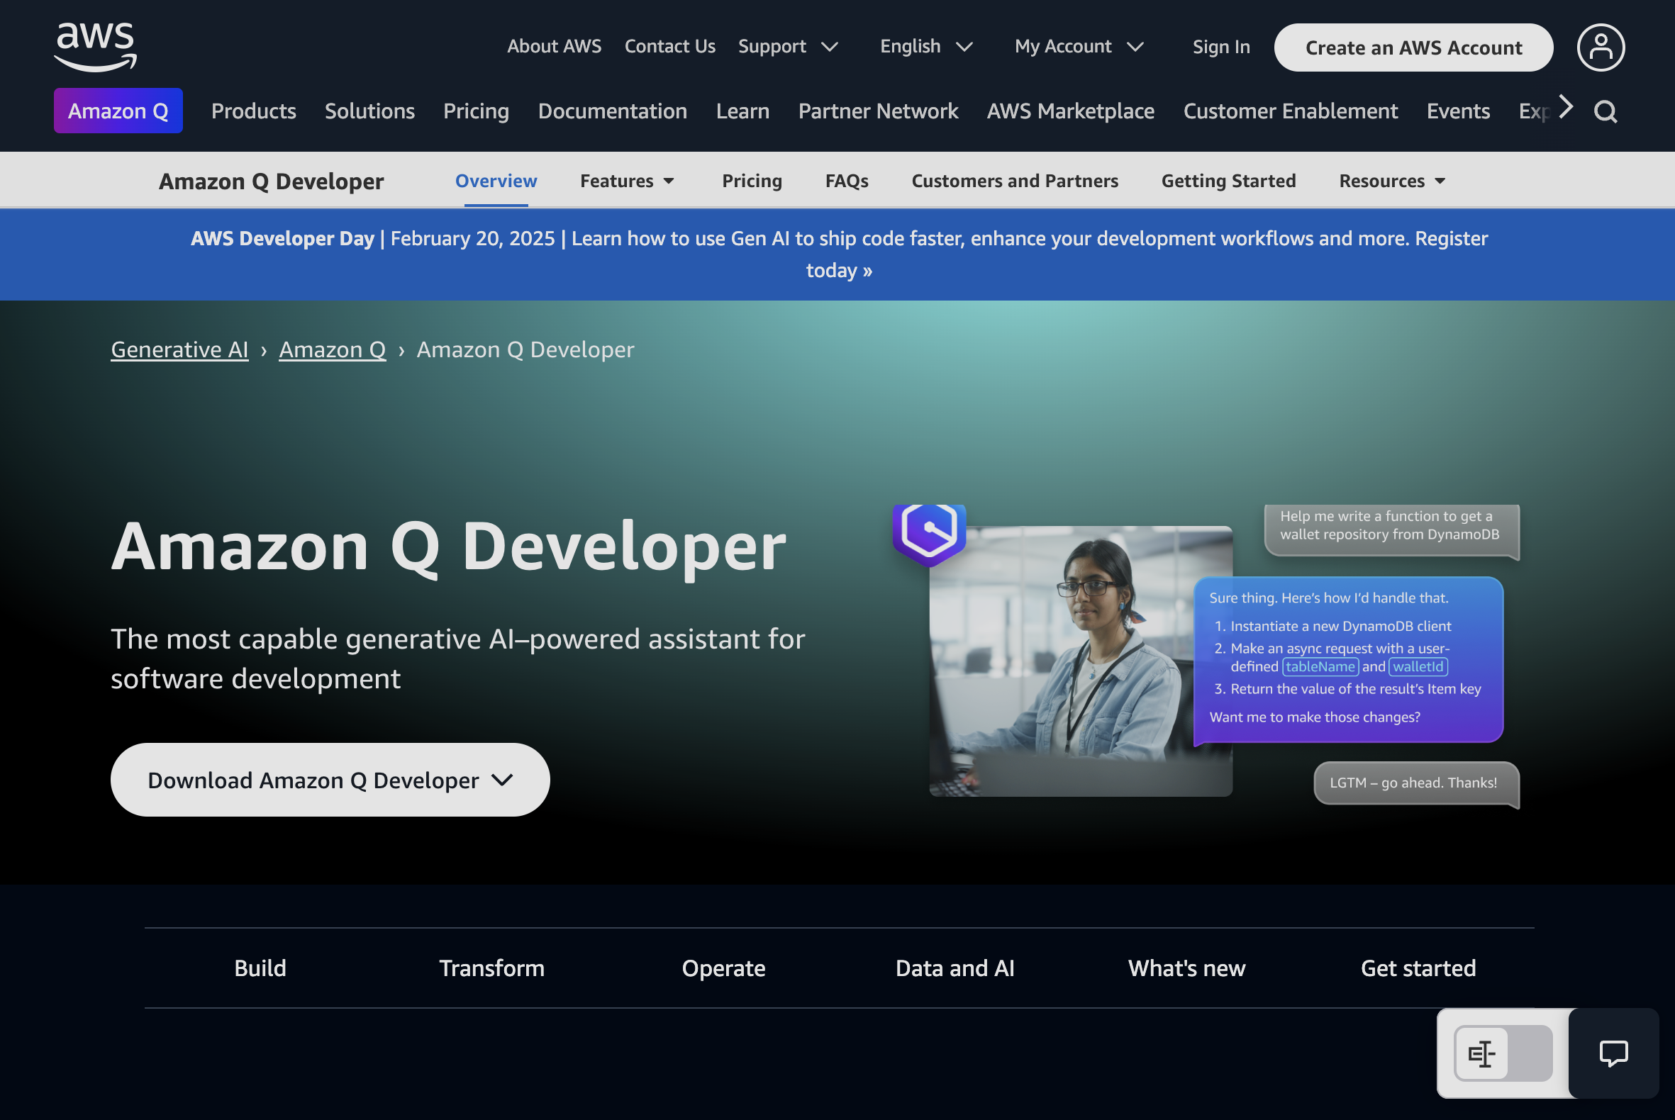Switch to the Getting Started tab

point(1228,181)
